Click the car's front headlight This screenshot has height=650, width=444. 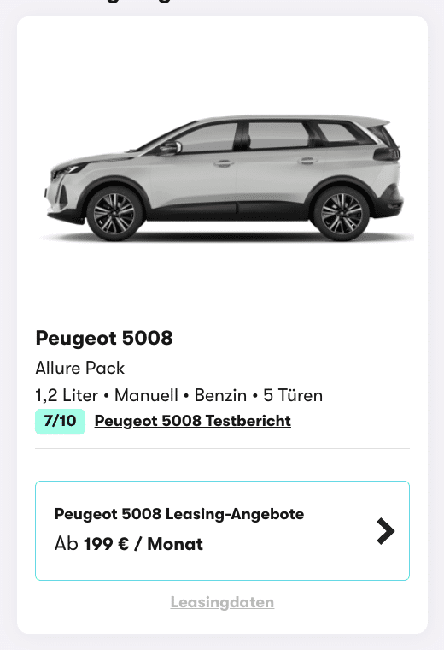point(68,168)
